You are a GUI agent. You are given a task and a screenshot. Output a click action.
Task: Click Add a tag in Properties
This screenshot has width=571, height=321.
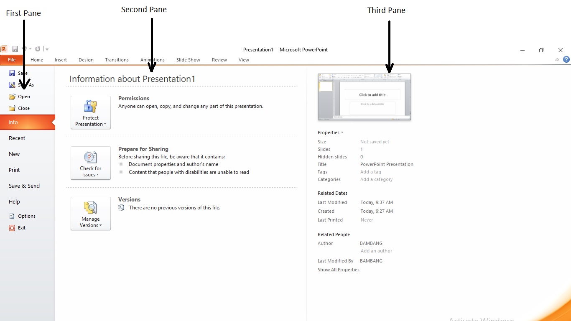[x=370, y=172]
